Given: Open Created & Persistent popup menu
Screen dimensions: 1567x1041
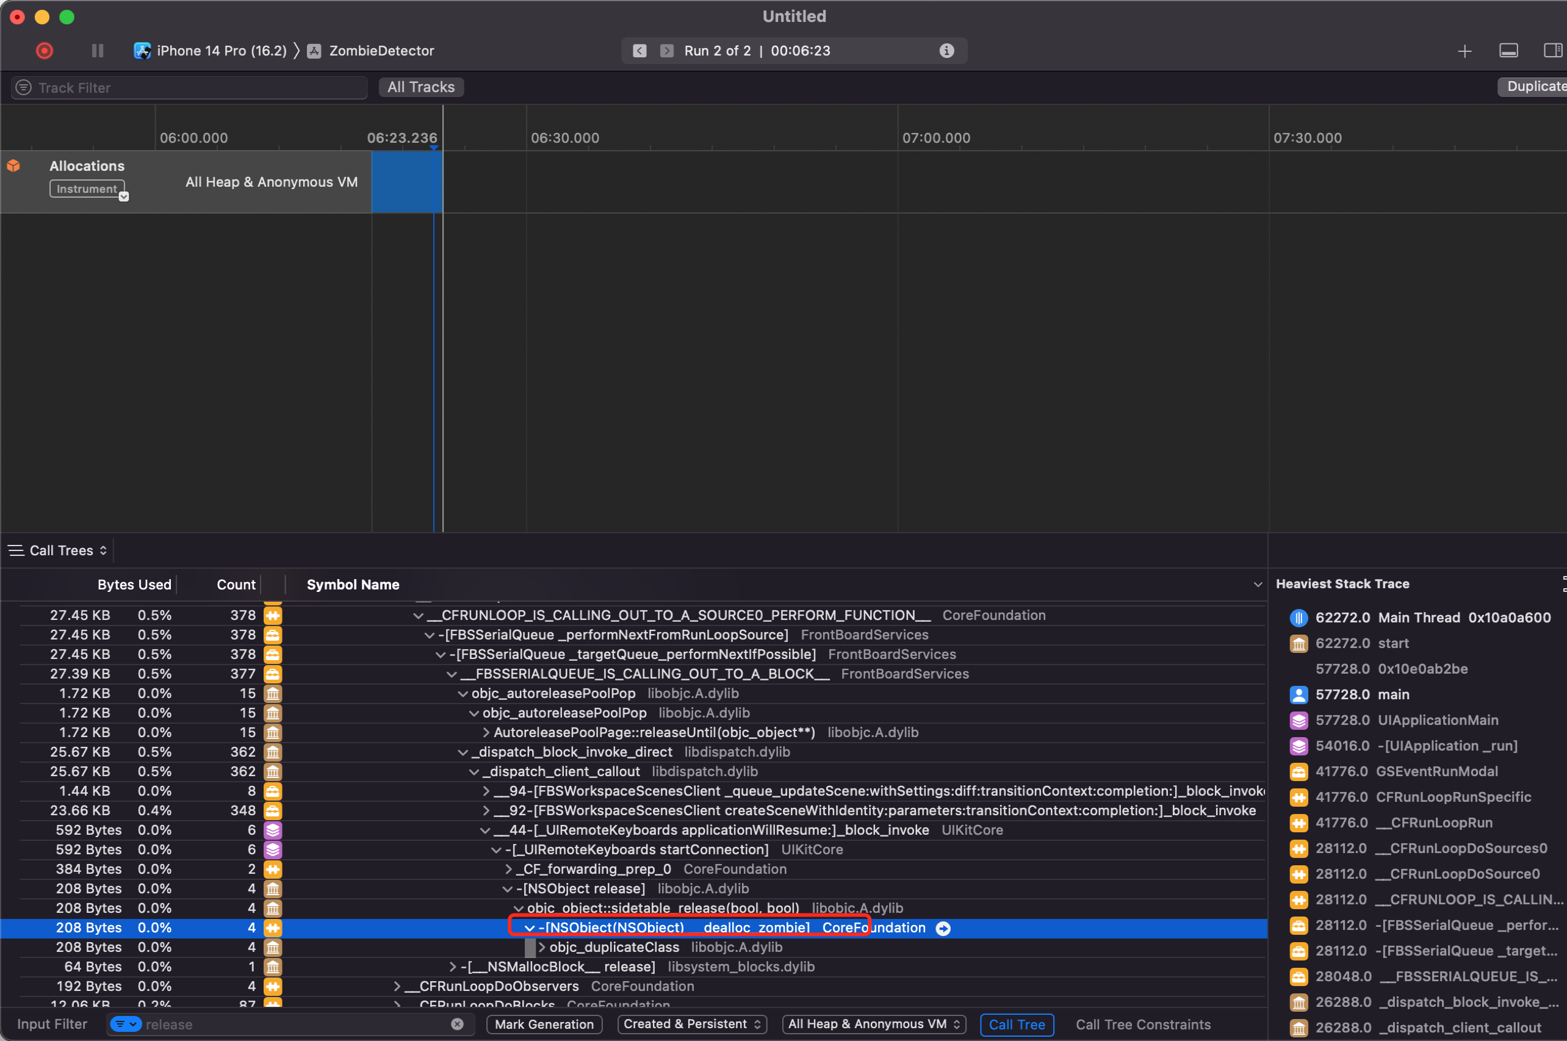Looking at the screenshot, I should click(691, 1024).
